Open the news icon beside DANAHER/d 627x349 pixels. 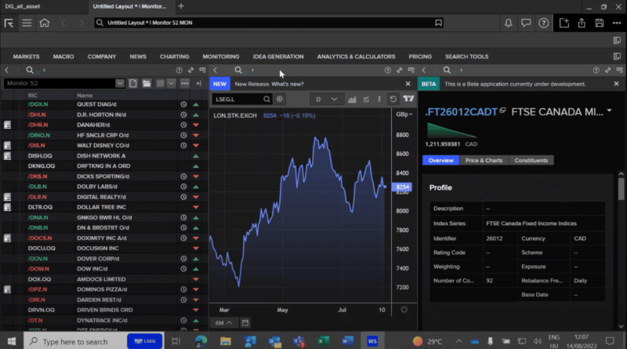pos(7,125)
